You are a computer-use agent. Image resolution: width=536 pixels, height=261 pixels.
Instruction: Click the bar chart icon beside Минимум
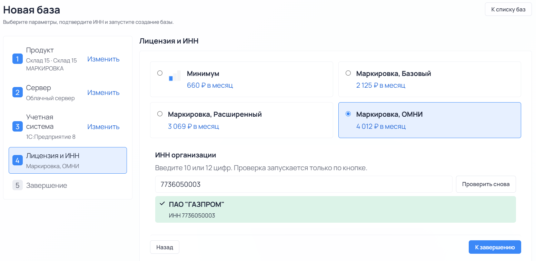[175, 76]
